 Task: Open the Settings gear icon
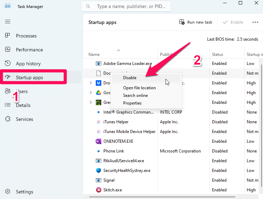(8, 192)
